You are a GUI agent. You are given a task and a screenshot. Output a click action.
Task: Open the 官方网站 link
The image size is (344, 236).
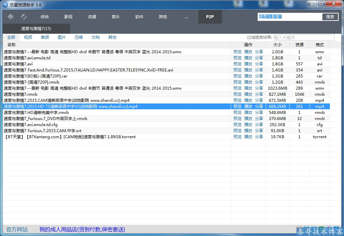(17, 229)
